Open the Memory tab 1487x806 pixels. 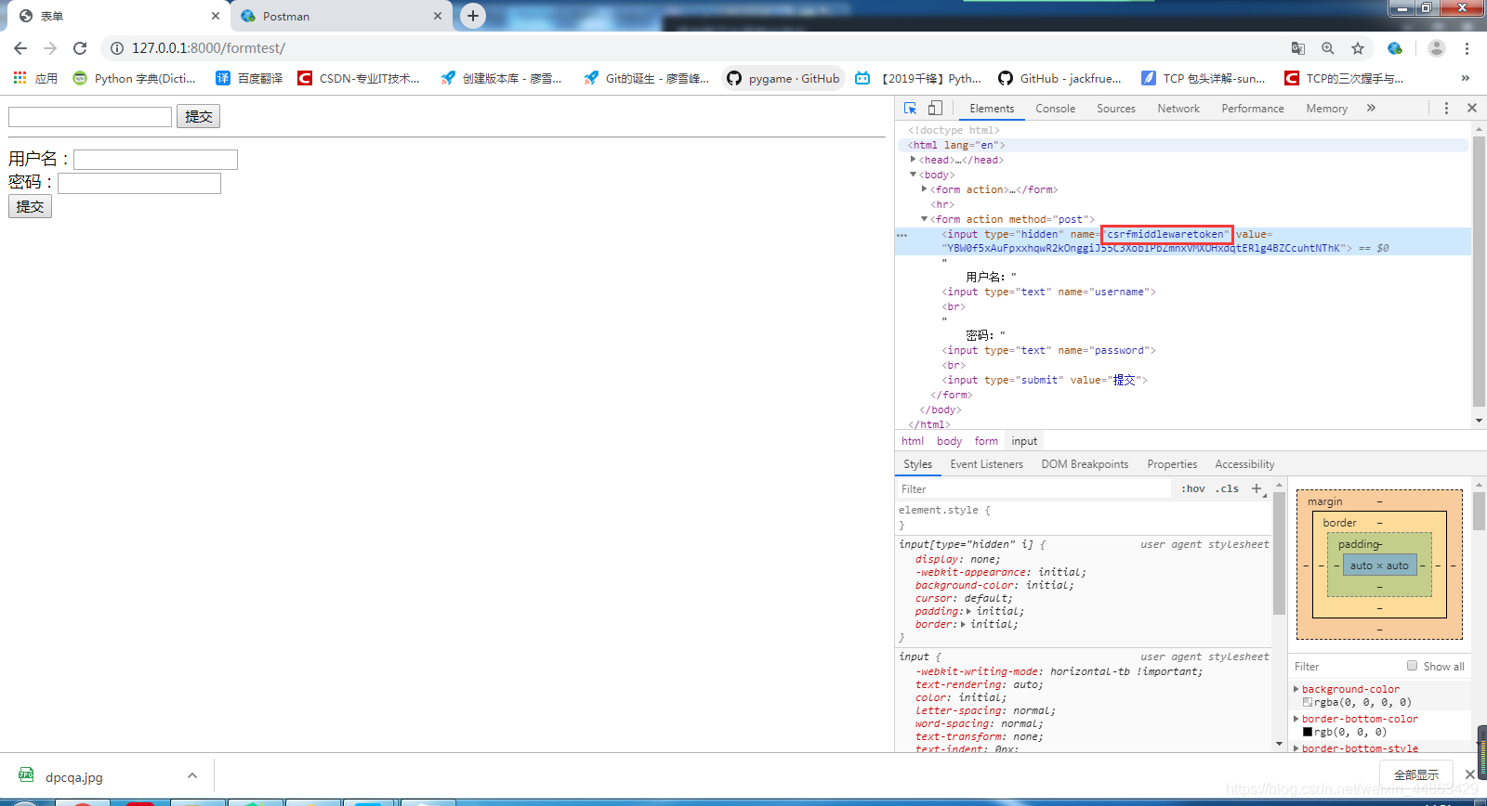[1326, 109]
